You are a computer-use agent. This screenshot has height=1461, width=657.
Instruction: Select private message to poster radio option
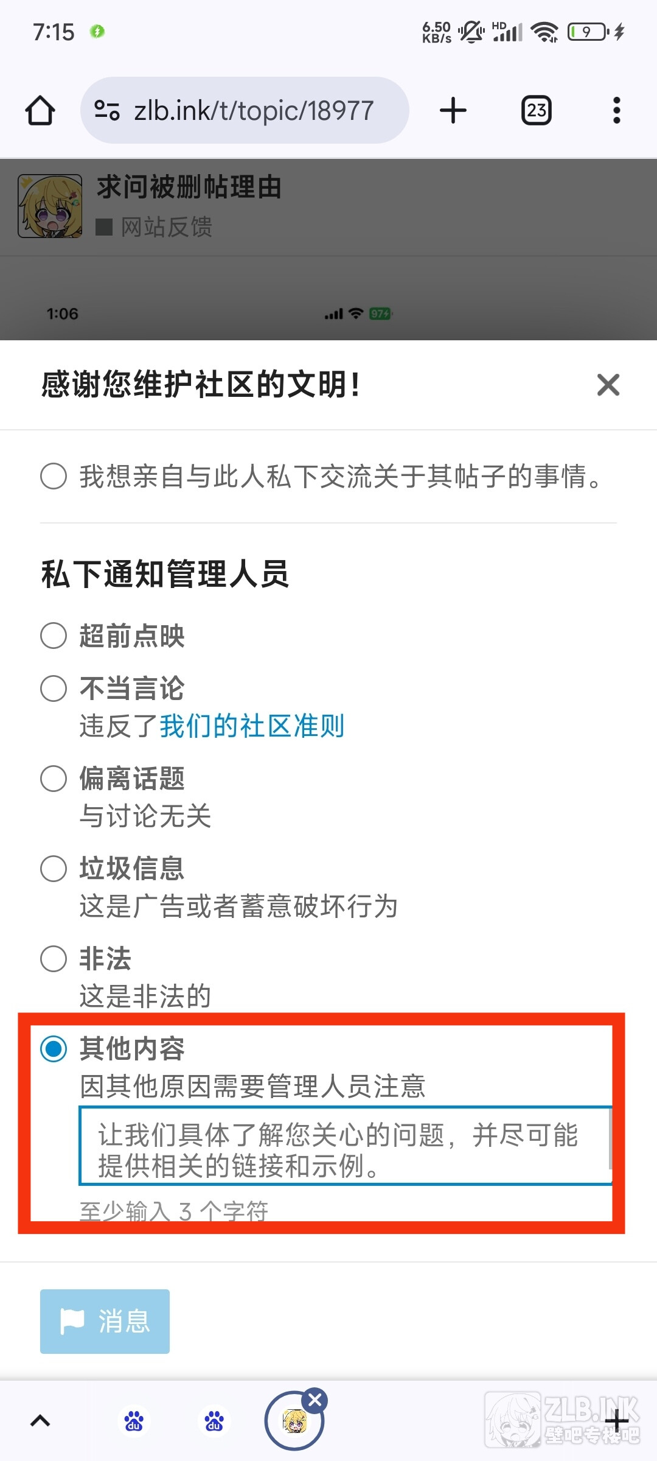54,476
